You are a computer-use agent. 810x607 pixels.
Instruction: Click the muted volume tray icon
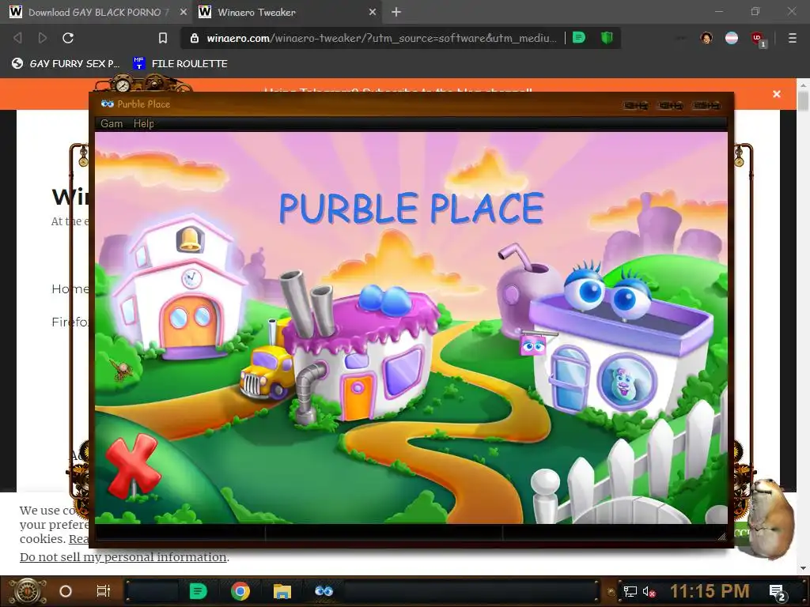point(649,591)
